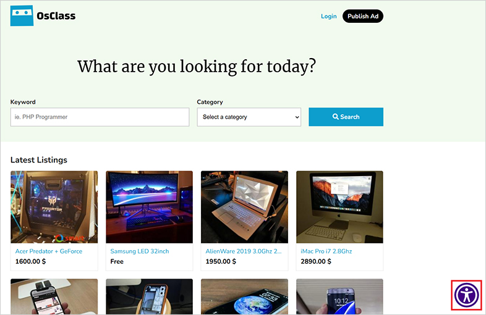Open the Acer Predator listing thumbnail
The width and height of the screenshot is (486, 315).
pyautogui.click(x=54, y=207)
